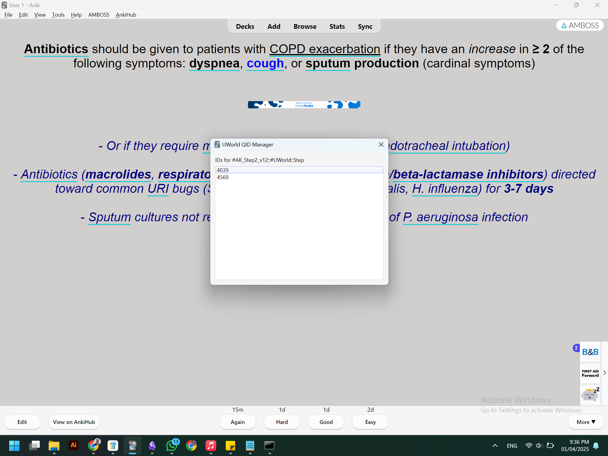608x456 pixels.
Task: Expand hidden icons in the system tray
Action: coord(495,446)
